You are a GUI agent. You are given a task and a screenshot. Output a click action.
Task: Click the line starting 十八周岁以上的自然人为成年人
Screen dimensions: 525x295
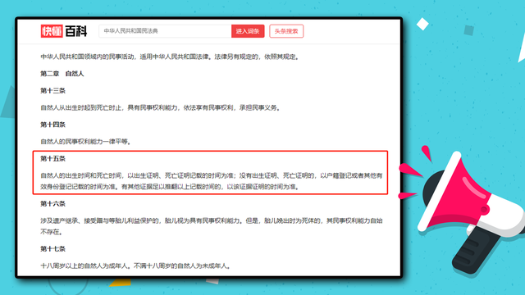(135, 266)
